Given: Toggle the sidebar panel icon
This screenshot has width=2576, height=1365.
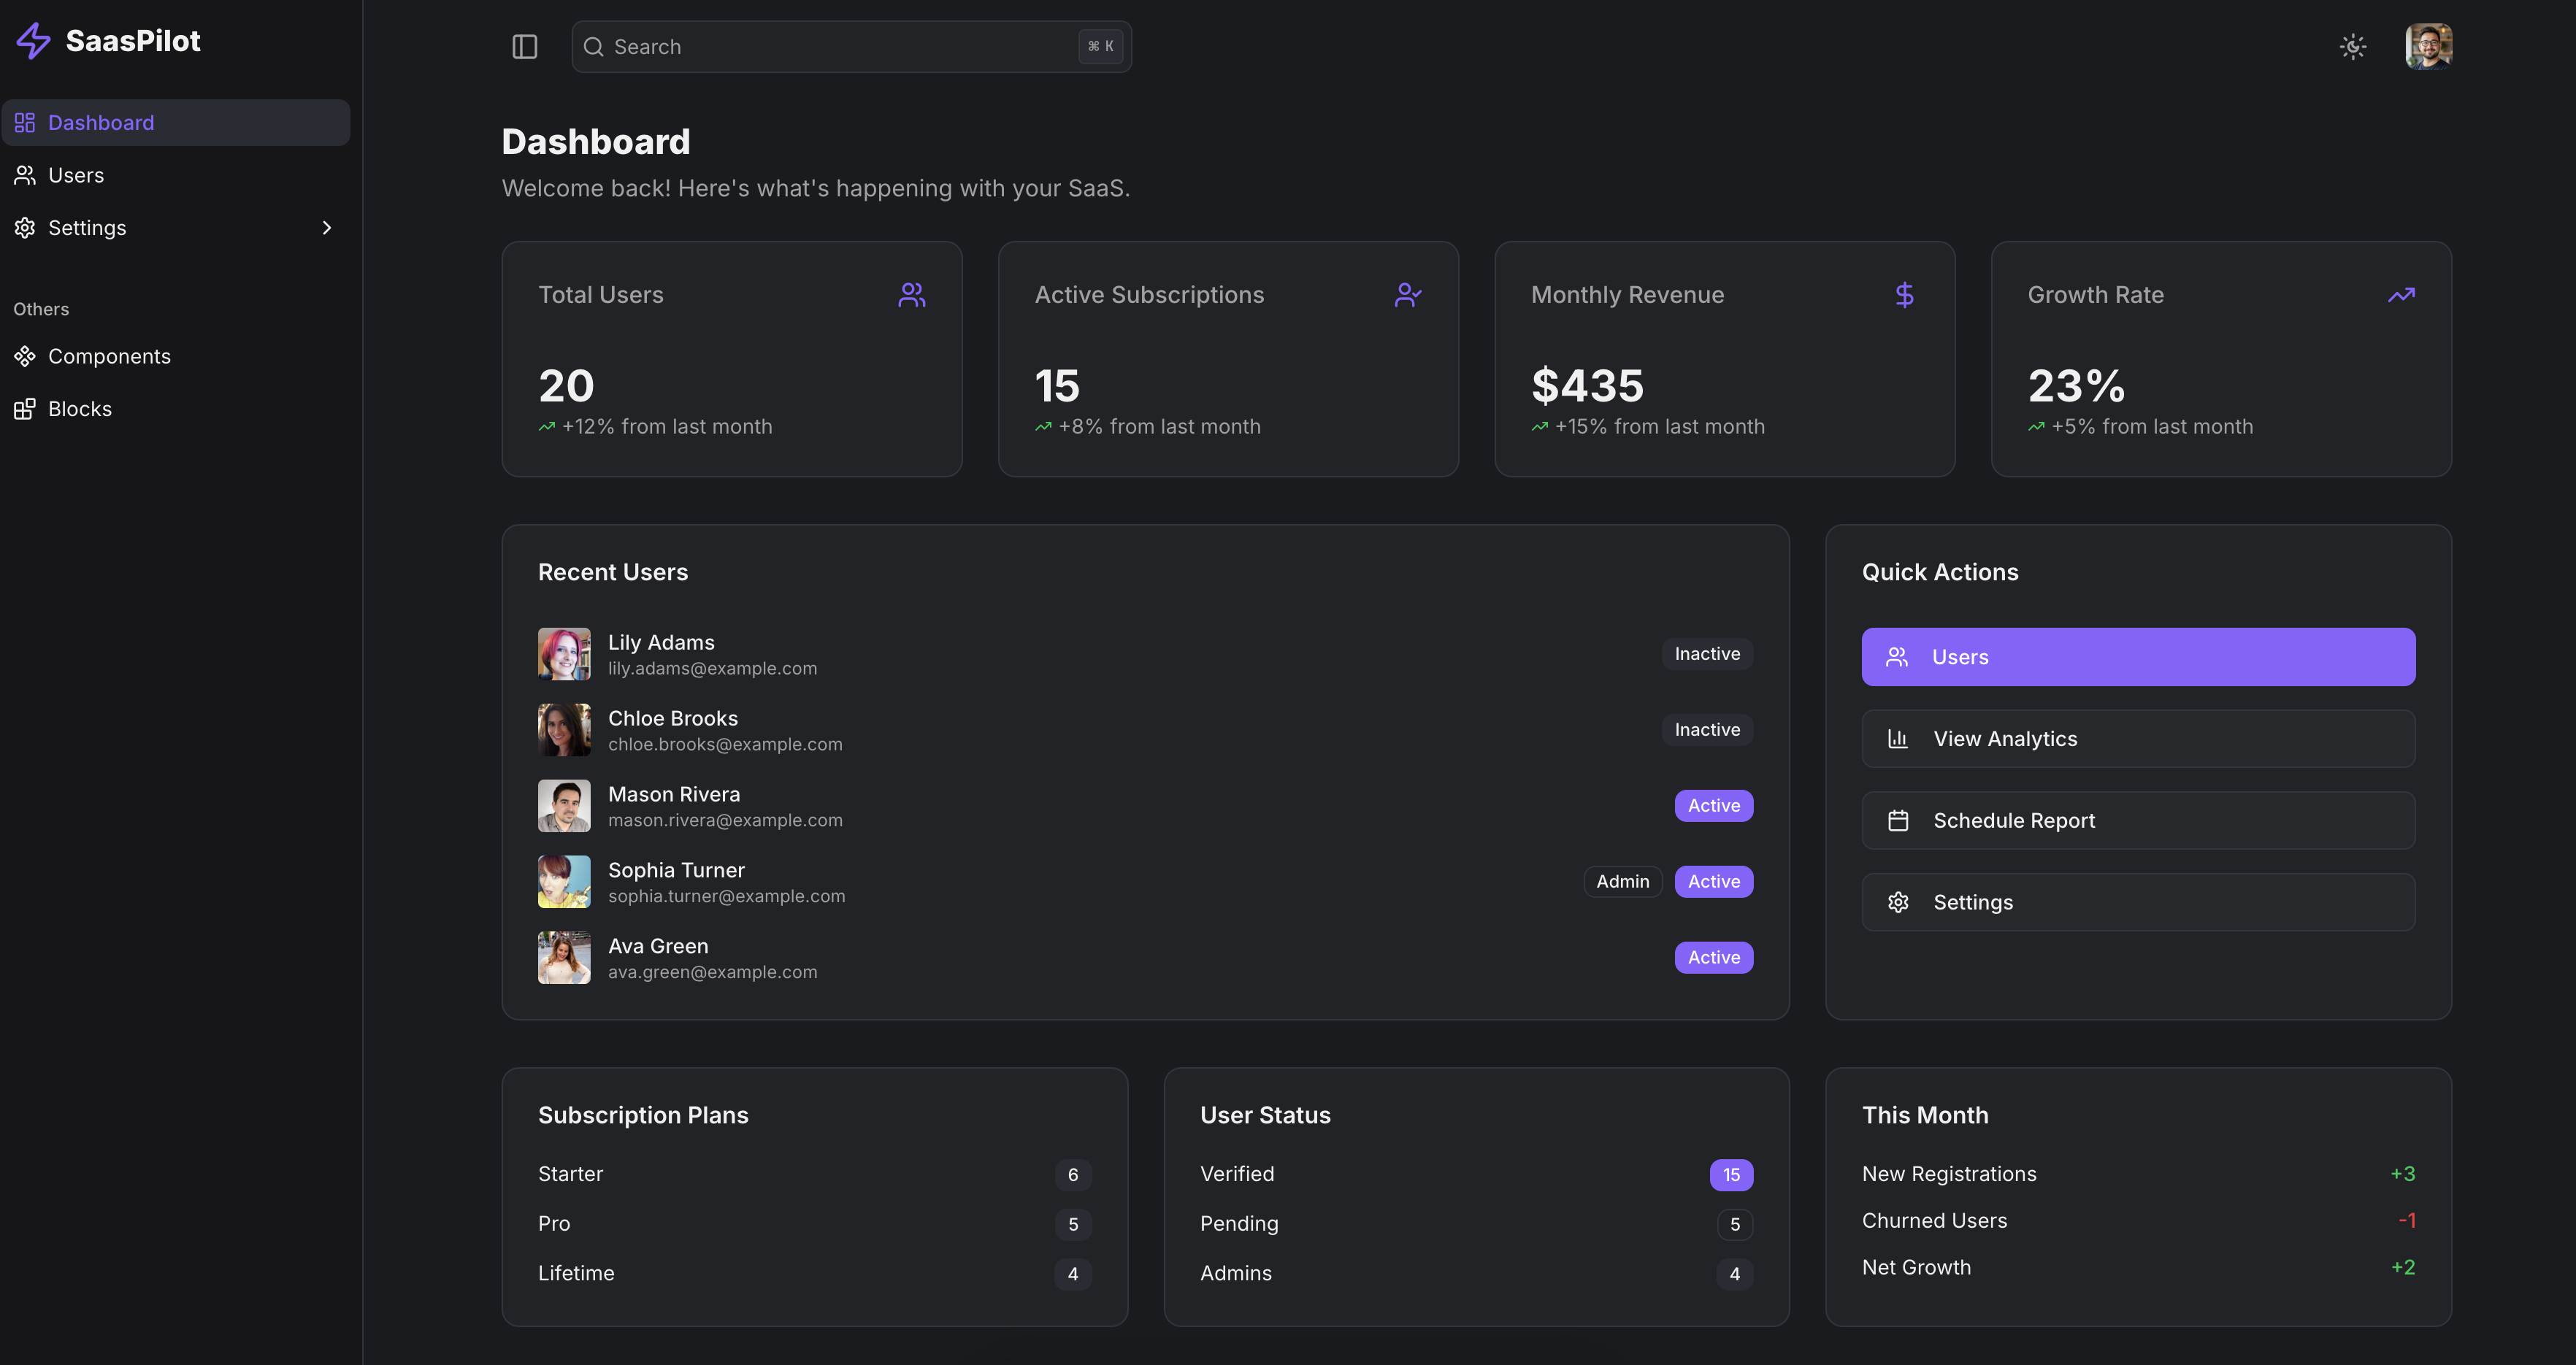Looking at the screenshot, I should (524, 47).
